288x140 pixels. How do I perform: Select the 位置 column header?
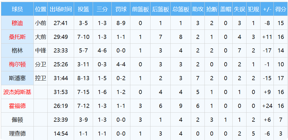(x=41, y=9)
